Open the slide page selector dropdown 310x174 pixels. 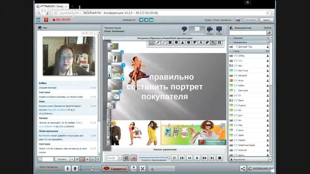point(120,158)
